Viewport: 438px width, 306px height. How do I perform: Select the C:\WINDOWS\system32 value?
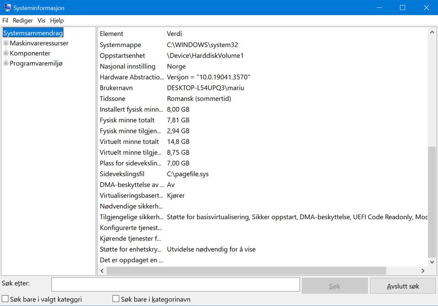(202, 45)
